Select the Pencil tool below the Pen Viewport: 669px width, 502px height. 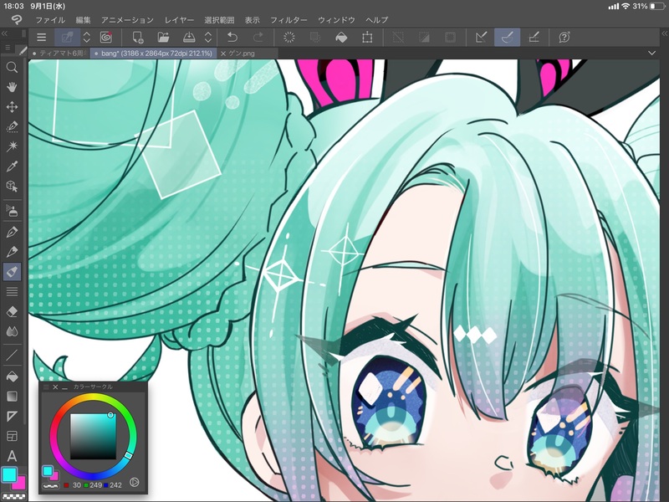click(x=12, y=252)
